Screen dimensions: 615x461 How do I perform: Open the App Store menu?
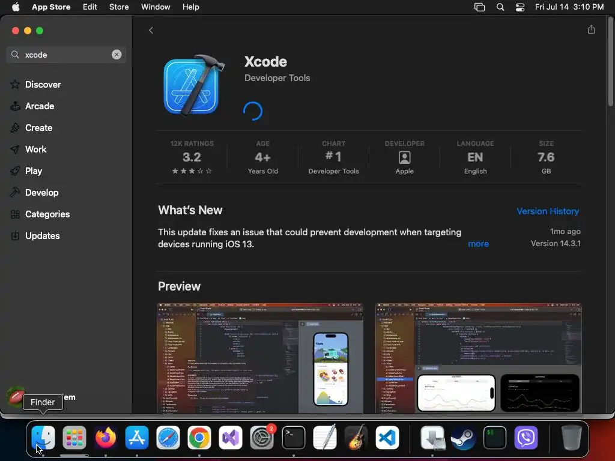click(x=51, y=7)
